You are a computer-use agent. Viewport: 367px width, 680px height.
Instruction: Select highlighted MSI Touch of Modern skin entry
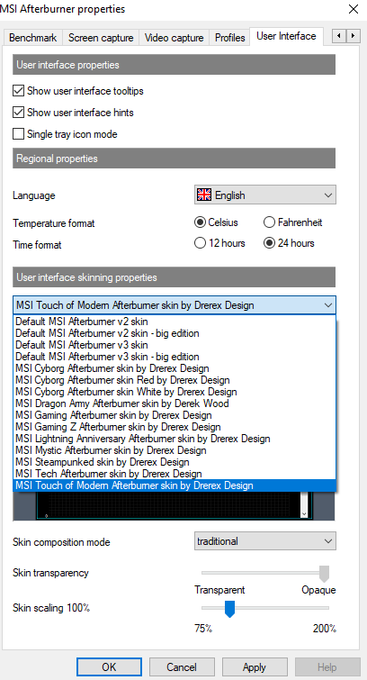point(175,485)
